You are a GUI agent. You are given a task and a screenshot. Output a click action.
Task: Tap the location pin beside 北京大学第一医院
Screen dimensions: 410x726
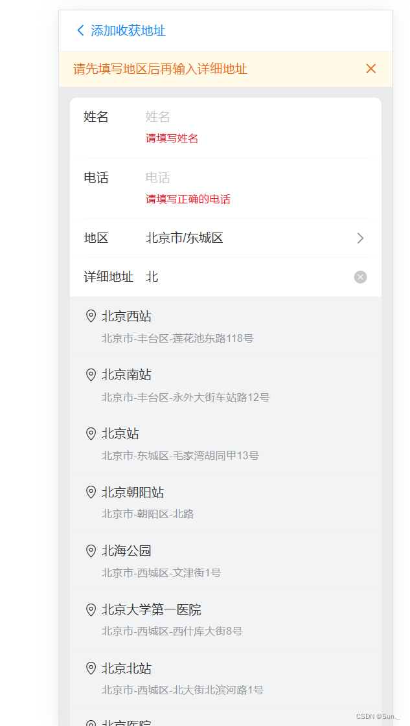[x=91, y=609]
